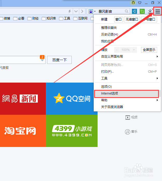
Task: Open the 4399小游戏 tile
Action: click(72, 131)
